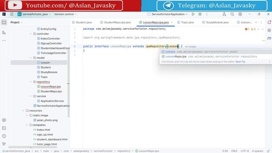
Task: Open ServicefortutorApplication run configuration dropdown
Action: point(167,14)
